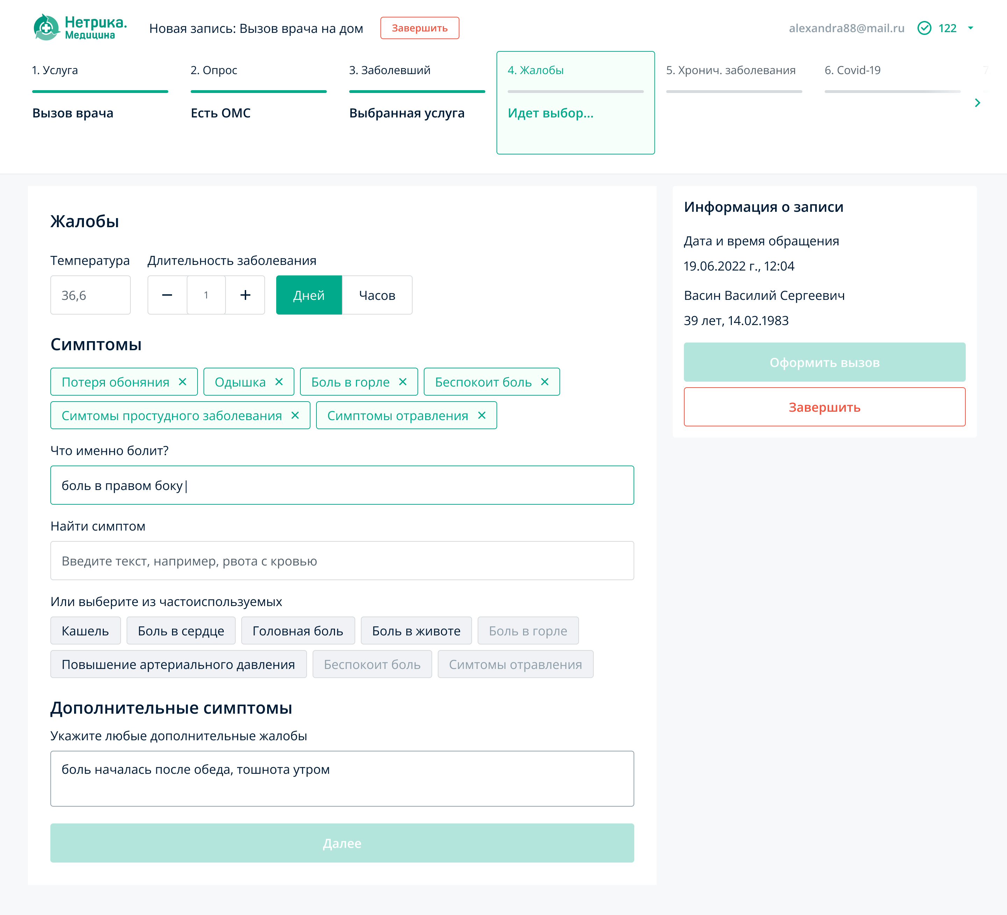This screenshot has height=915, width=1007.
Task: Remove Симтомы простудного заболевания tag
Action: tap(295, 415)
